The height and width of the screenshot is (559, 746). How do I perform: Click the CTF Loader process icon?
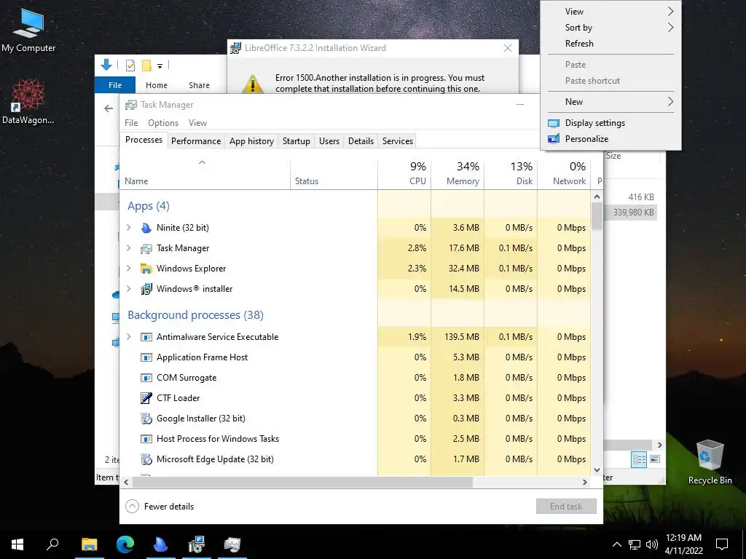click(x=146, y=398)
